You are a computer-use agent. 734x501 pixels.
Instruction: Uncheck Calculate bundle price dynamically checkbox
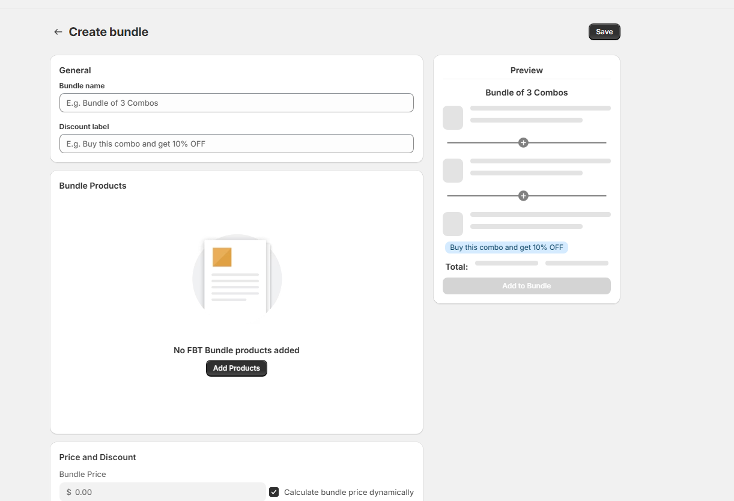click(x=274, y=492)
